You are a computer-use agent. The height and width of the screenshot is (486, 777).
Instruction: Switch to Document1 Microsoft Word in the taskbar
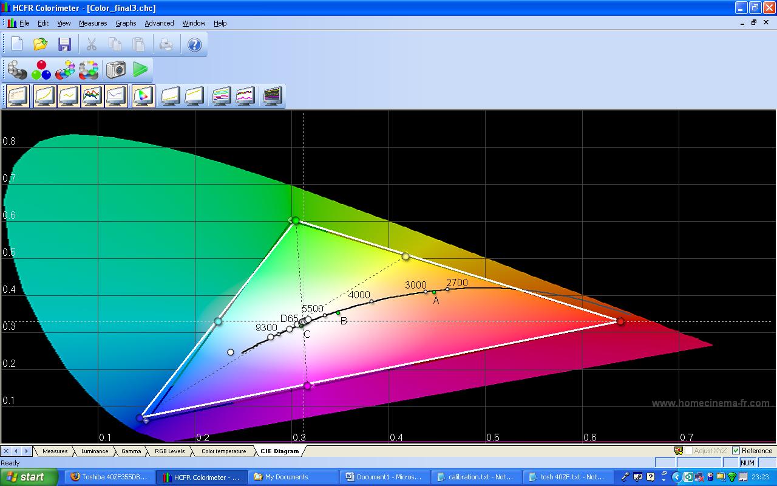[385, 477]
